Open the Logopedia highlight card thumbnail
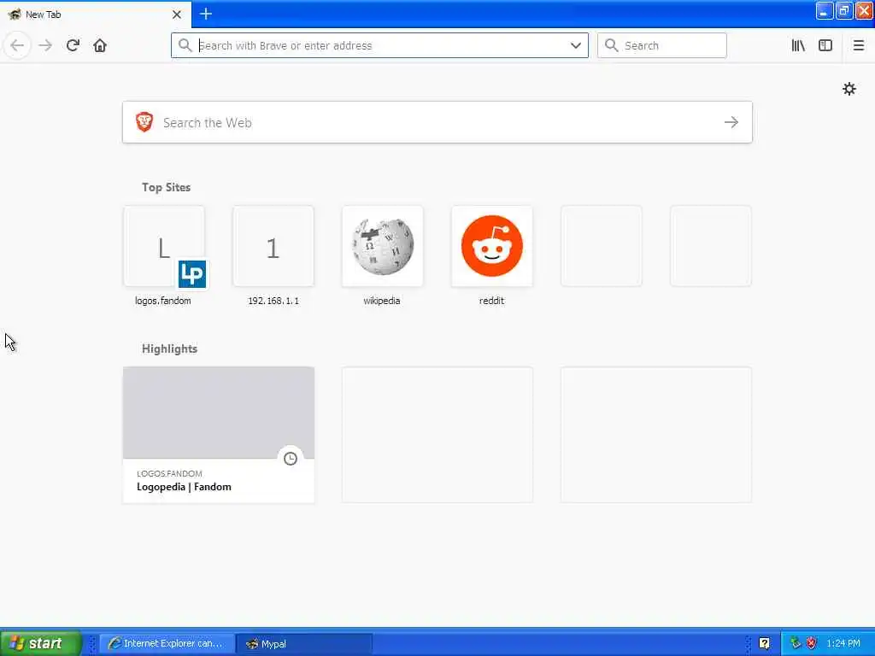The width and height of the screenshot is (875, 656). tap(219, 413)
